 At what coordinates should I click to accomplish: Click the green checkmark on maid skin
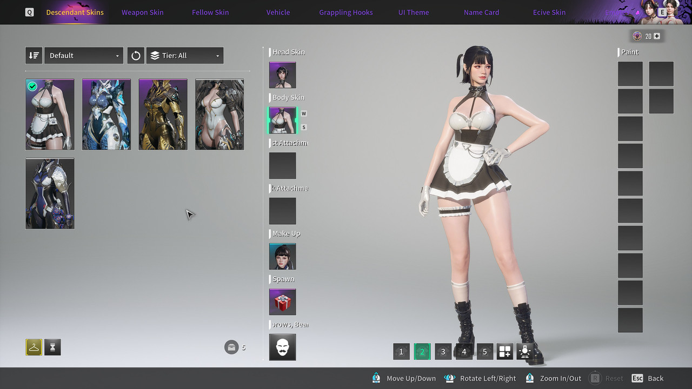coord(32,86)
